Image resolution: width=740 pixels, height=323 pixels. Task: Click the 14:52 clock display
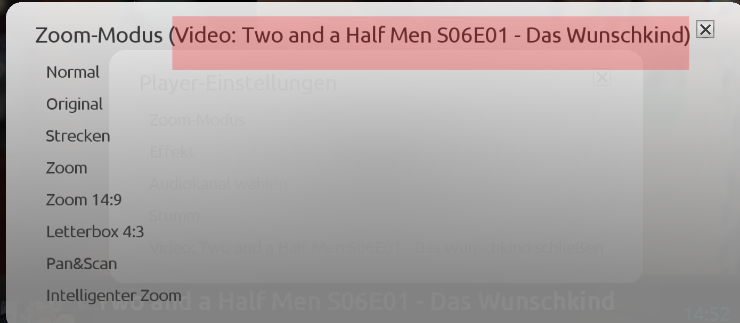(706, 314)
